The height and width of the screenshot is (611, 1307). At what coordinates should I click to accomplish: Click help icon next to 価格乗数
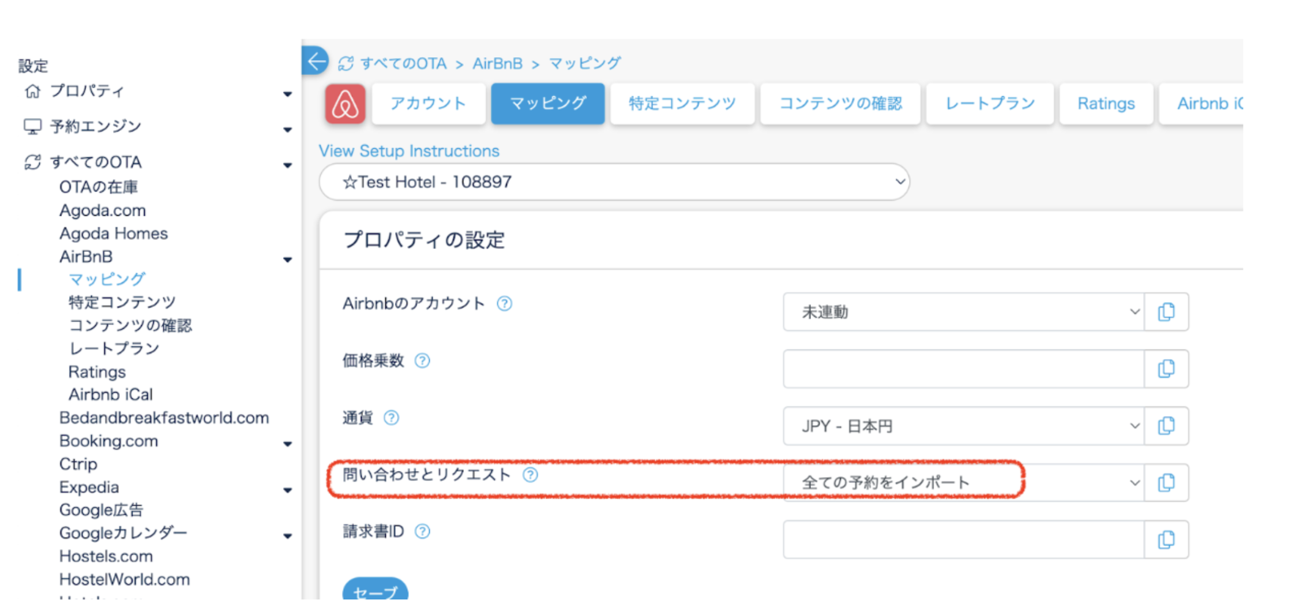[x=422, y=361]
